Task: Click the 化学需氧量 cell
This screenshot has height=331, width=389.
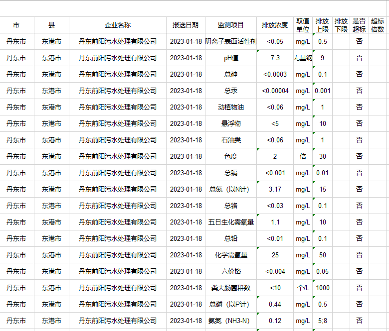Action: [231, 255]
